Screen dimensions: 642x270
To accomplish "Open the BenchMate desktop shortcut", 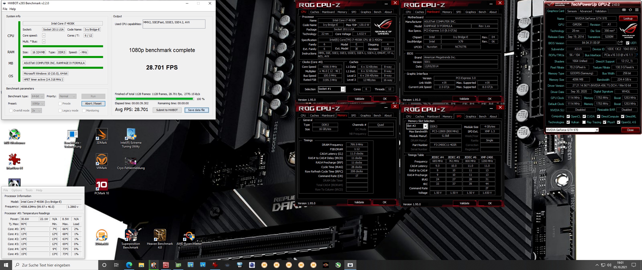I will (x=72, y=139).
